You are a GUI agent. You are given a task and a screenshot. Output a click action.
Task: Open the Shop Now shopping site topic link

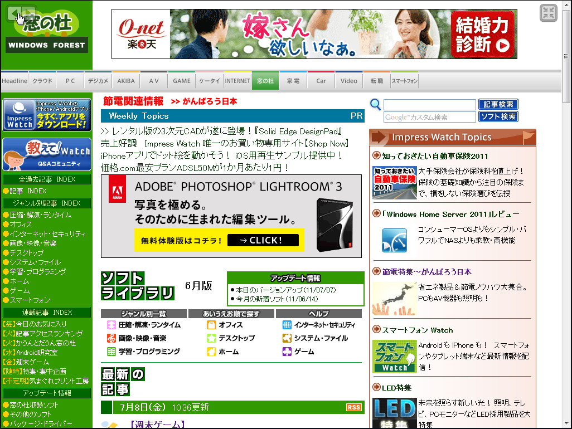click(x=225, y=143)
